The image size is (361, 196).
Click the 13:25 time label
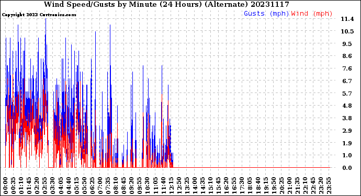click(x=186, y=186)
